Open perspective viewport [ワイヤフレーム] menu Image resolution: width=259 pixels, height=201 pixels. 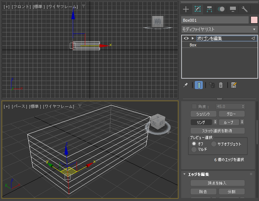click(x=58, y=106)
